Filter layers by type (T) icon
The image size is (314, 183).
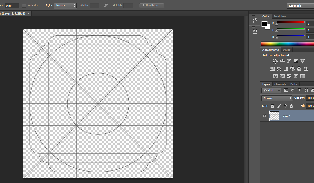(299, 90)
